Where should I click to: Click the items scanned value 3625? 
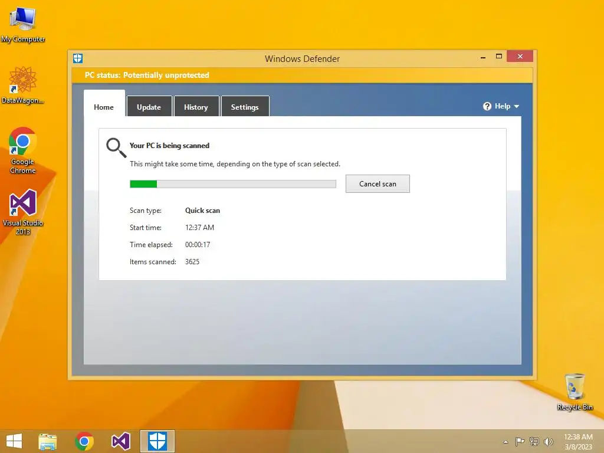[x=192, y=261]
